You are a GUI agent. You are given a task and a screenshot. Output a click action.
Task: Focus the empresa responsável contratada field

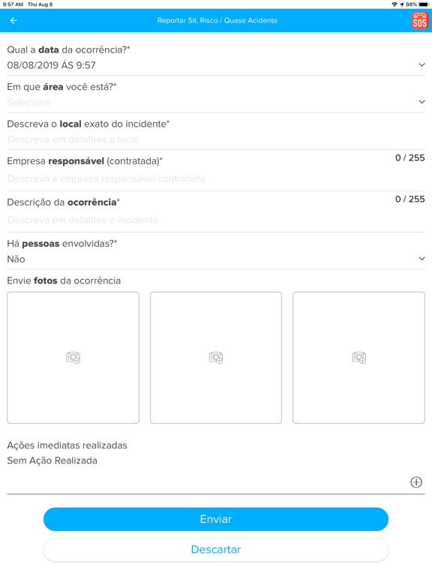(216, 179)
